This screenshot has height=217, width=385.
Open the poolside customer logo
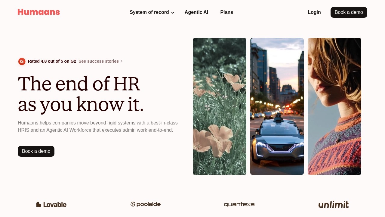146,204
